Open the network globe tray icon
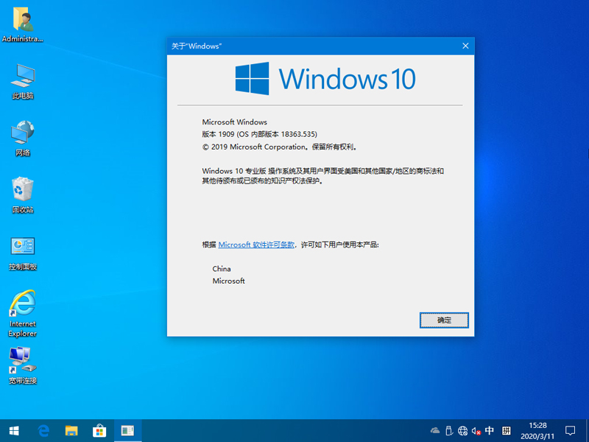This screenshot has width=589, height=442. click(463, 431)
